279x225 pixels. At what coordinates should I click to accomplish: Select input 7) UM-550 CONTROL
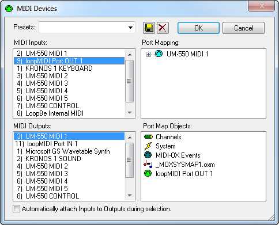point(69,106)
